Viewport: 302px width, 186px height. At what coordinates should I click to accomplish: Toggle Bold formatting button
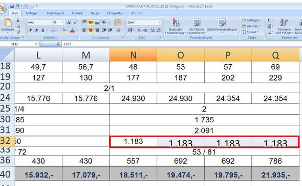[x=30, y=30]
